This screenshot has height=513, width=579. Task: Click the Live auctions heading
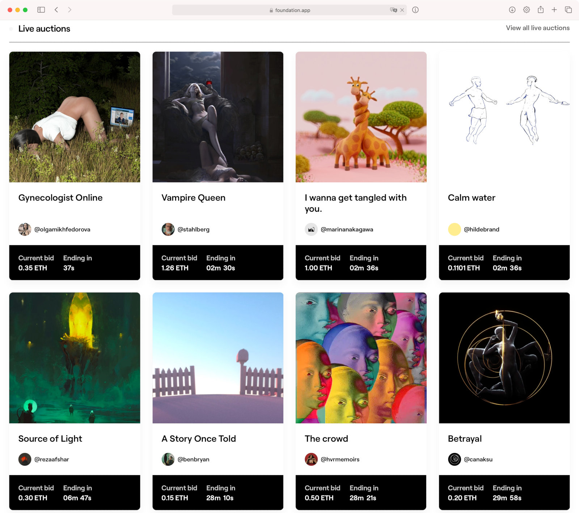pyautogui.click(x=44, y=29)
